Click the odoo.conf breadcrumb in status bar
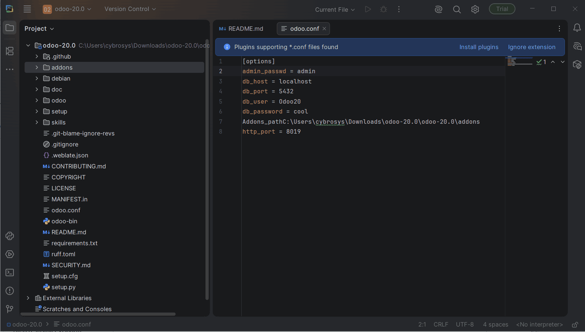 click(72, 325)
